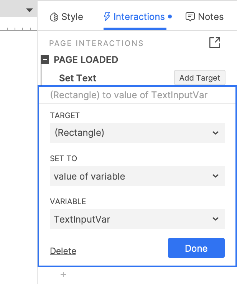Select the Set Text action
The height and width of the screenshot is (284, 237).
(77, 78)
